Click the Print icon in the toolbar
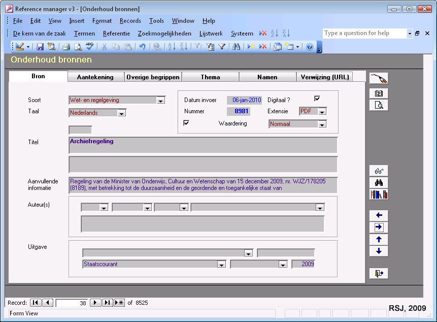Viewport: 437px width, 322px height. click(x=66, y=47)
